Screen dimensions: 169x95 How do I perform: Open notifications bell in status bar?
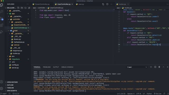(x=168, y=94)
